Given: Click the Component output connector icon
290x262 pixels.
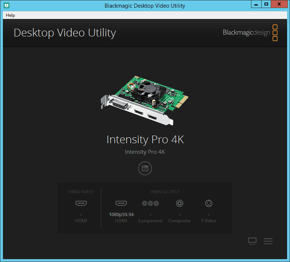Looking at the screenshot, I should pyautogui.click(x=150, y=203).
